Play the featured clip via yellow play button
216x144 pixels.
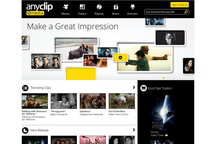(120, 58)
